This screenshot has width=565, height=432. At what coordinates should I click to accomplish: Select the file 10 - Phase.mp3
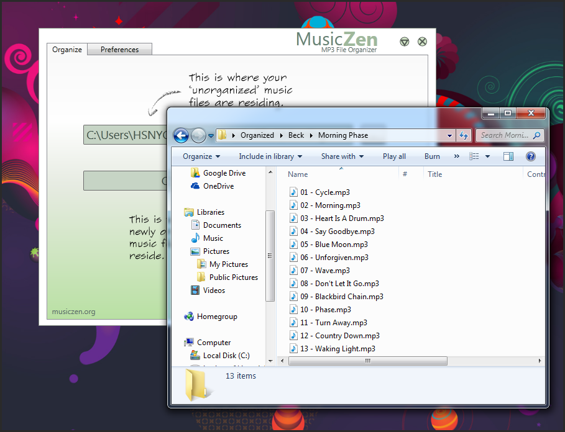pos(320,310)
